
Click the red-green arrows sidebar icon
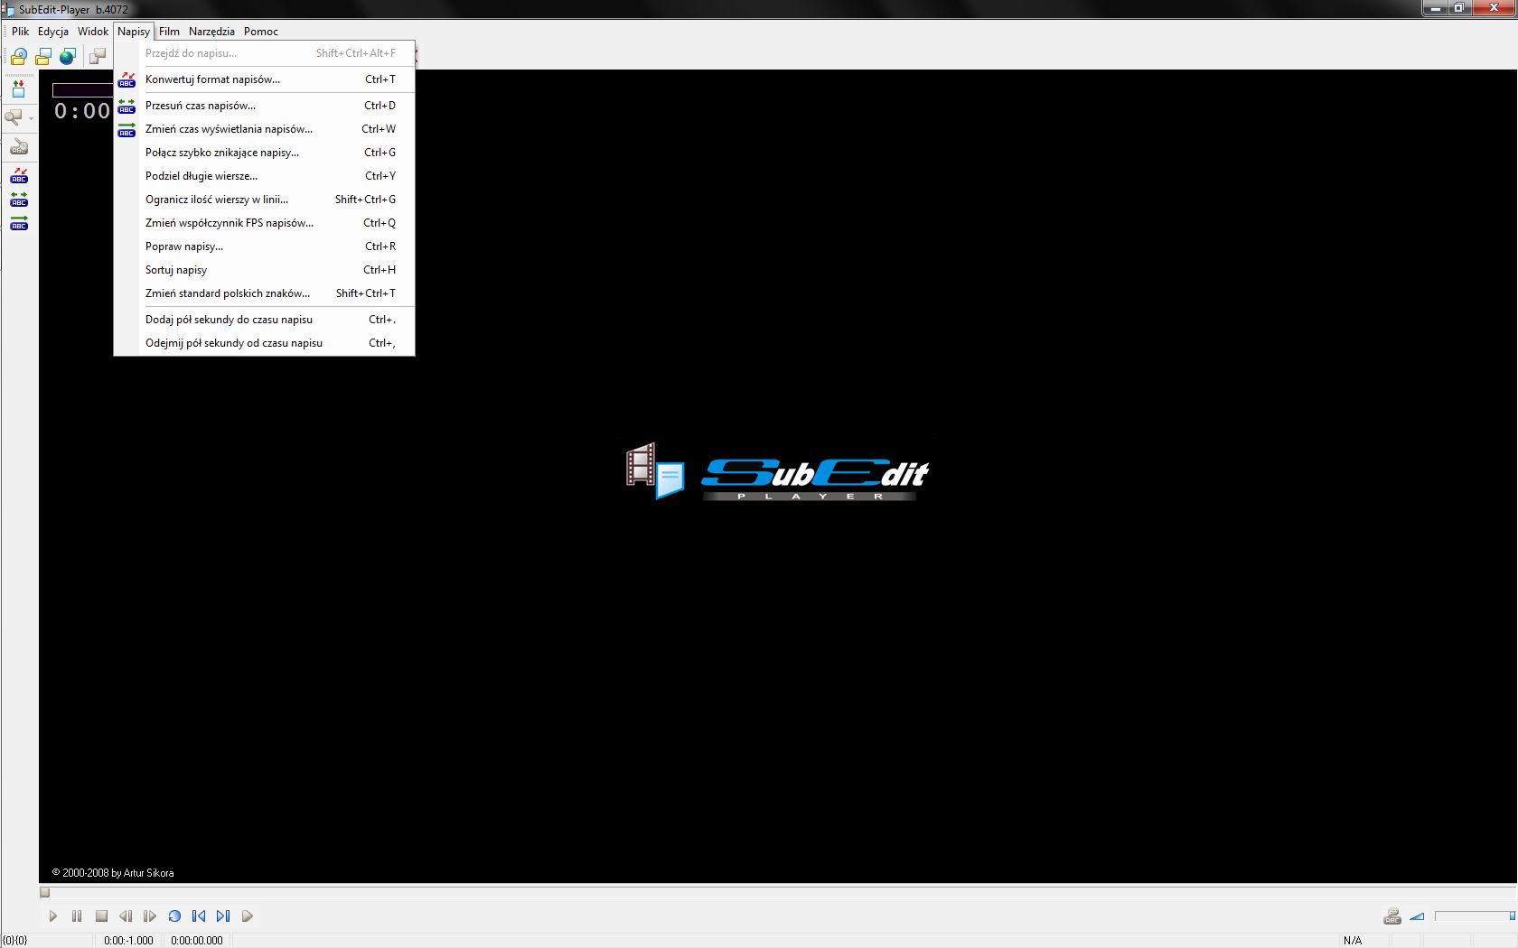(18, 89)
